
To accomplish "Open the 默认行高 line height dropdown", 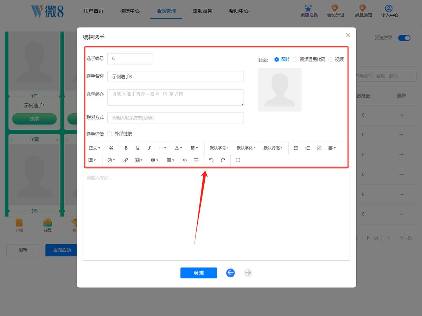I will point(273,148).
